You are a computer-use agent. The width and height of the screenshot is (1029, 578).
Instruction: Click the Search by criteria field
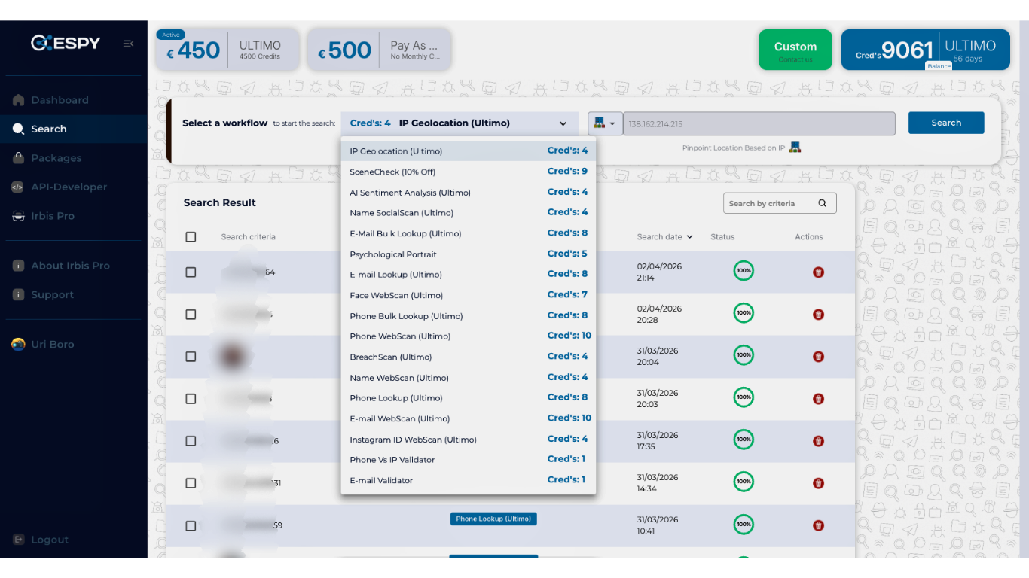click(780, 203)
